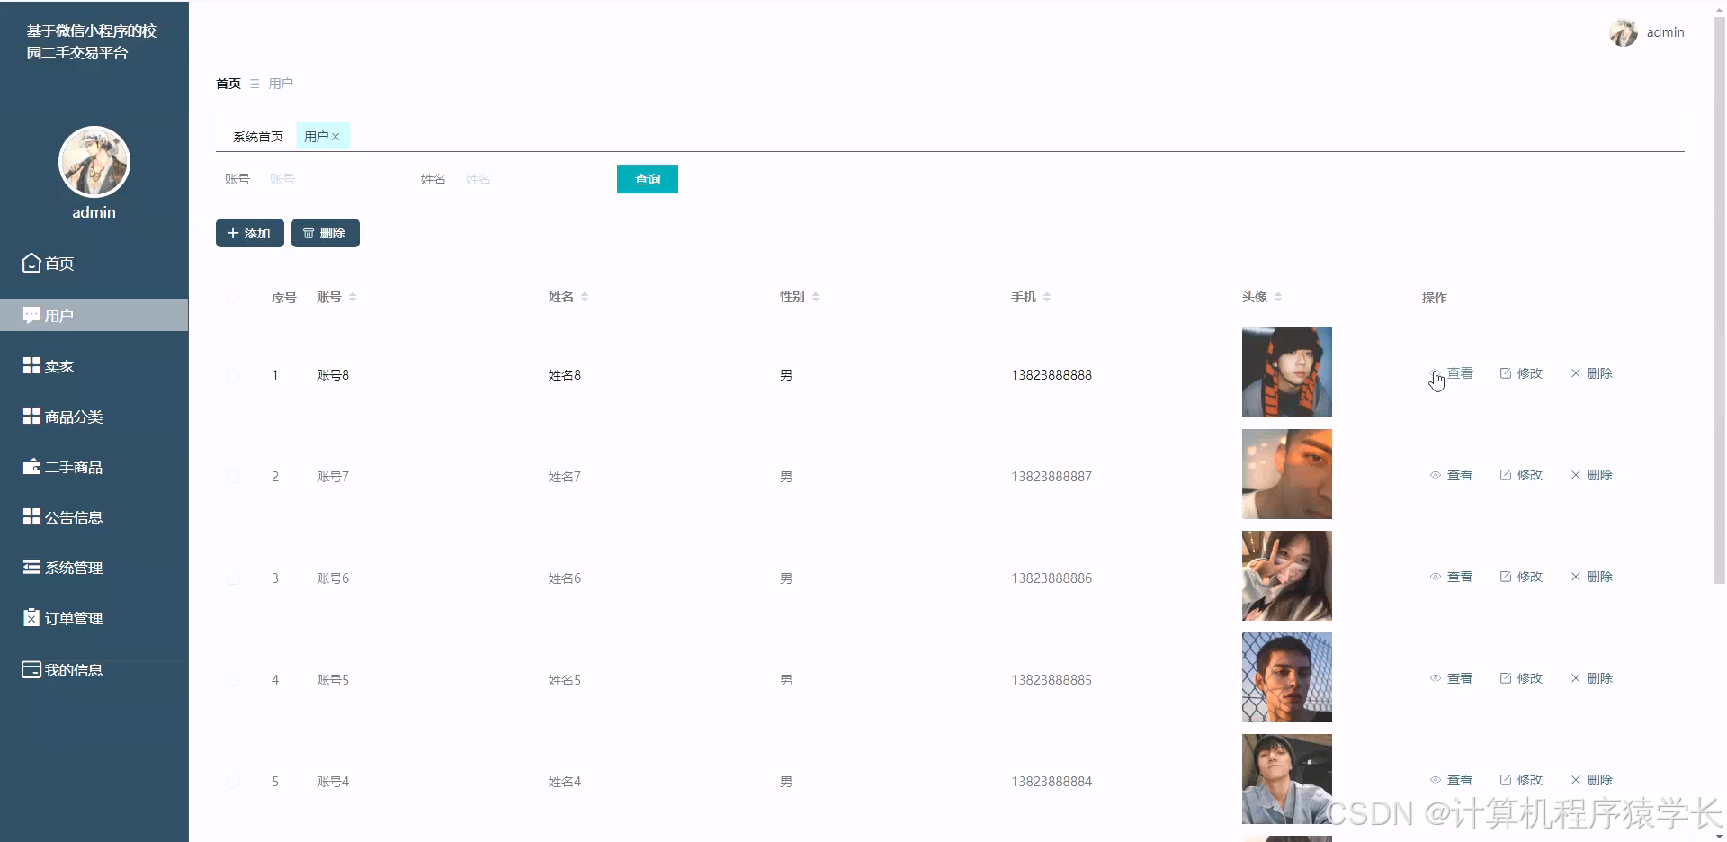Open the 首页 home sidebar item
The image size is (1727, 842).
coord(94,264)
